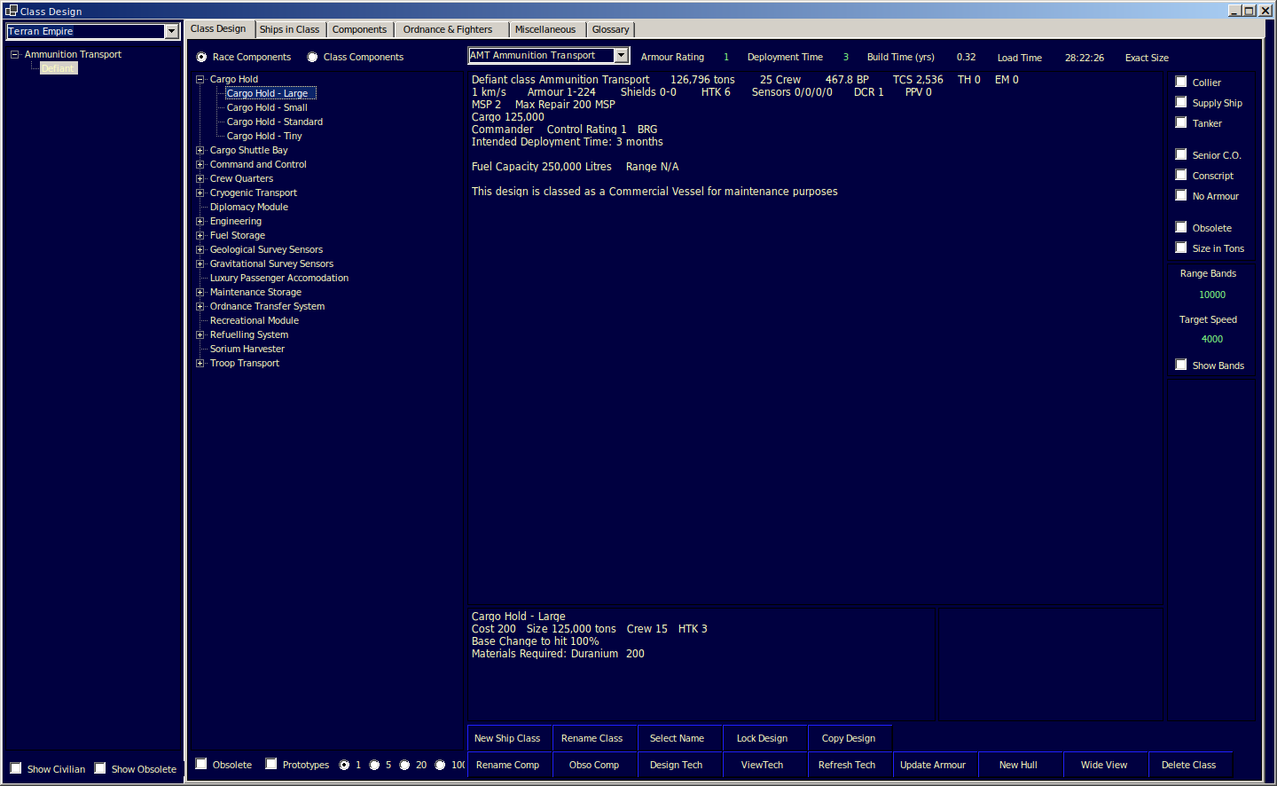Expand the Cargo Shuttle Bay node
The height and width of the screenshot is (786, 1277).
(x=200, y=150)
